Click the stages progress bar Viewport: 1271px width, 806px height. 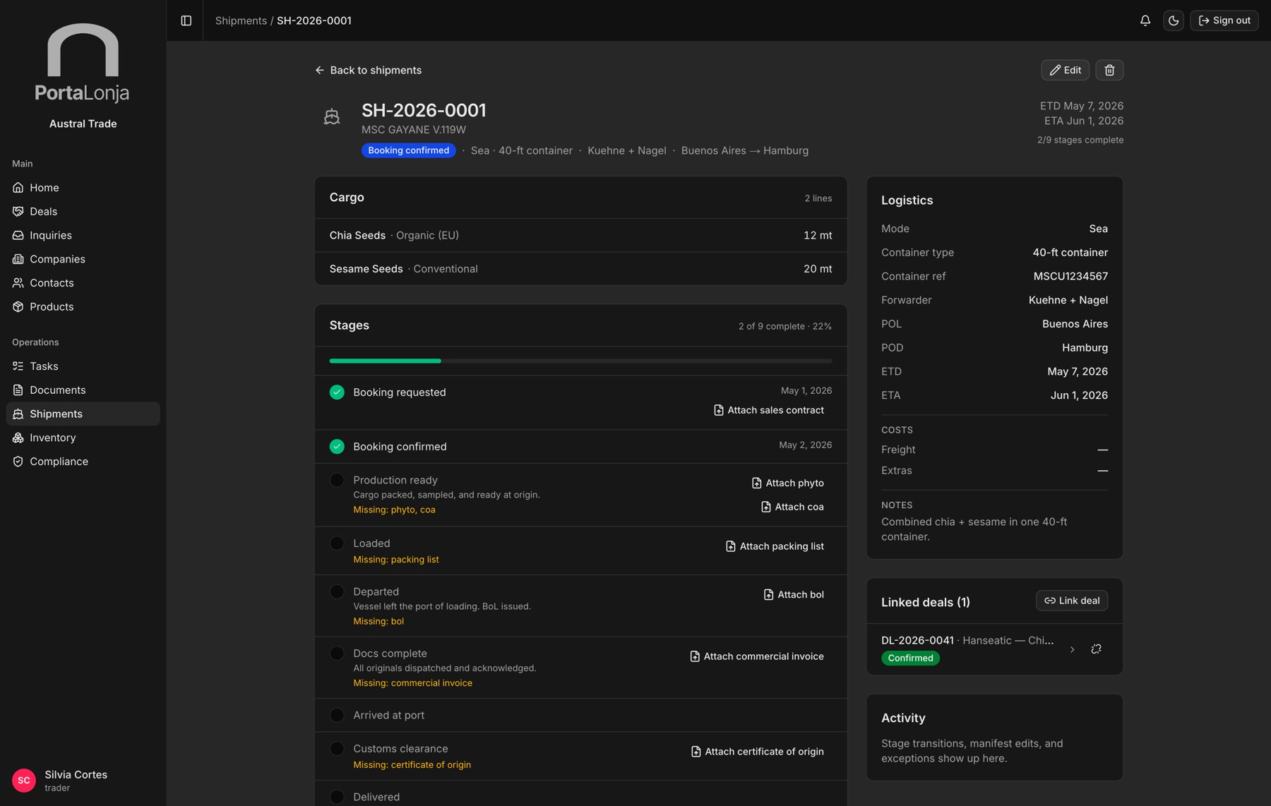[x=580, y=361]
